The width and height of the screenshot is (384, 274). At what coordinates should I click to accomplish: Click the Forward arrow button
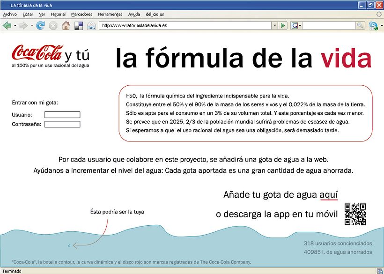pyautogui.click(x=23, y=25)
